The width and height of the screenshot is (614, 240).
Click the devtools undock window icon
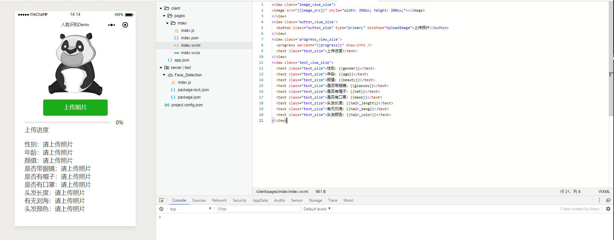coord(608,200)
